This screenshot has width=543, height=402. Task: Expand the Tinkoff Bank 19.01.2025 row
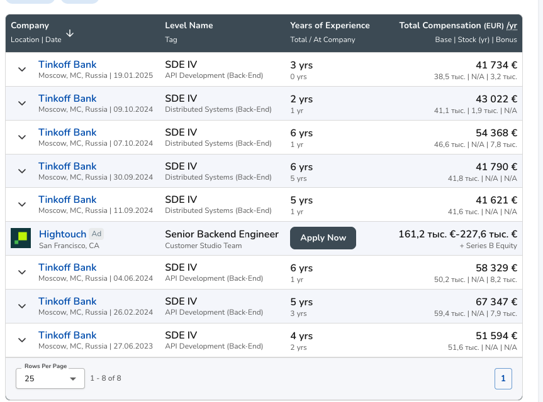click(x=22, y=69)
